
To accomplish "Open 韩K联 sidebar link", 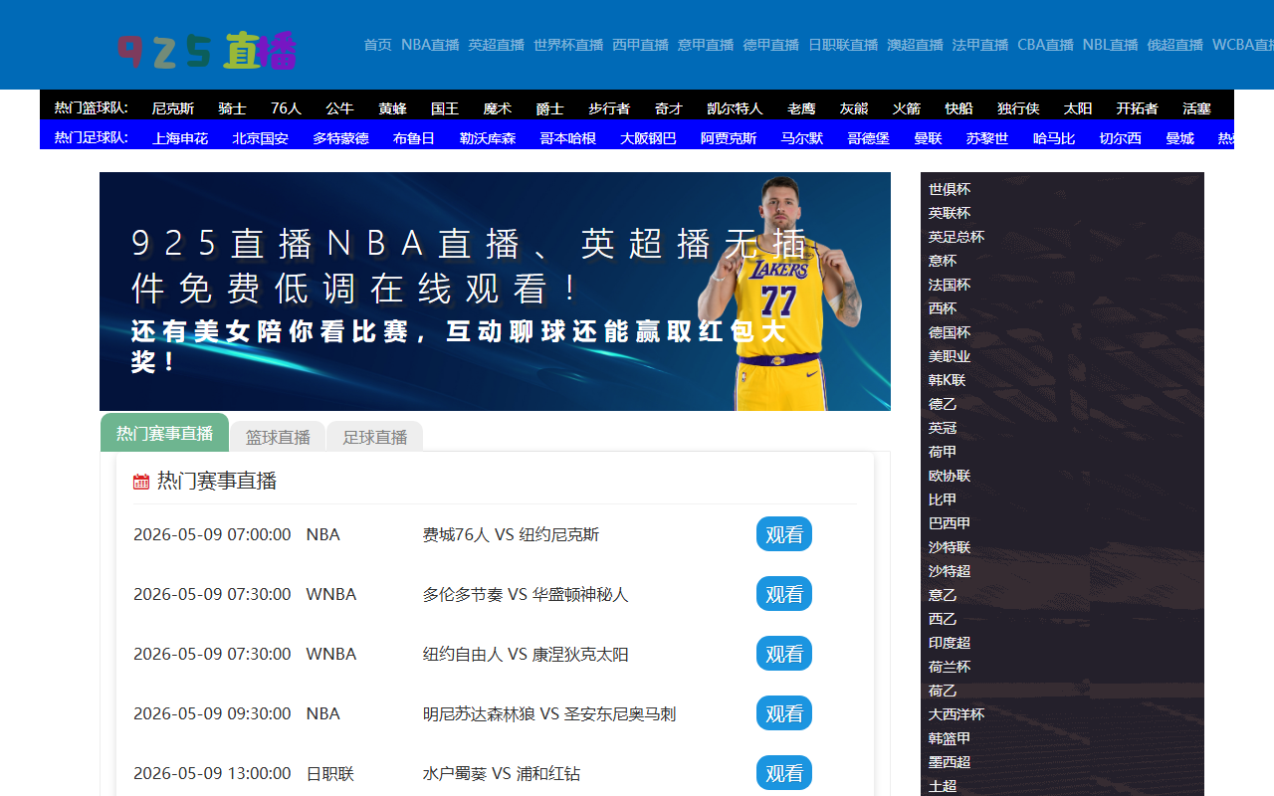I will pos(948,380).
